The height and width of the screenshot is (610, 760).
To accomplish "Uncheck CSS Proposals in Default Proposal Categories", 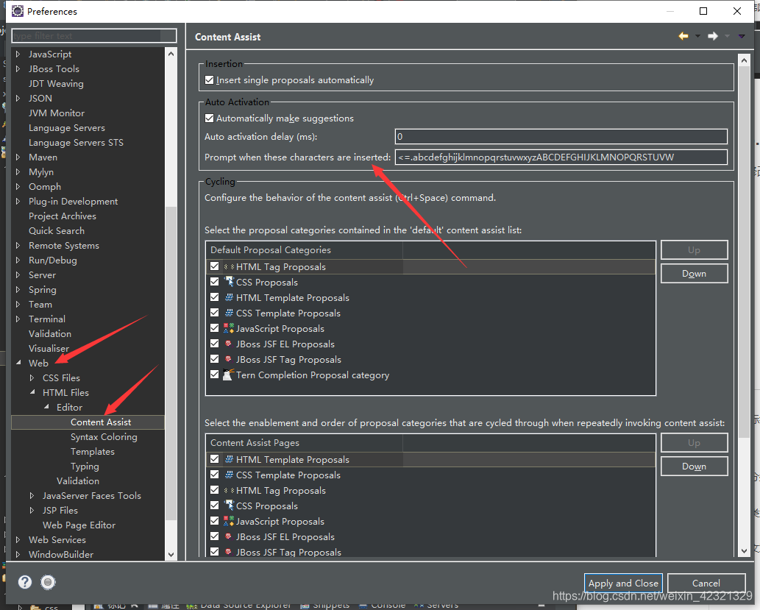I will point(215,282).
